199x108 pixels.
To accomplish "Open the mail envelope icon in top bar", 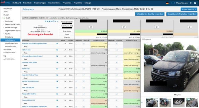I will (173, 3).
